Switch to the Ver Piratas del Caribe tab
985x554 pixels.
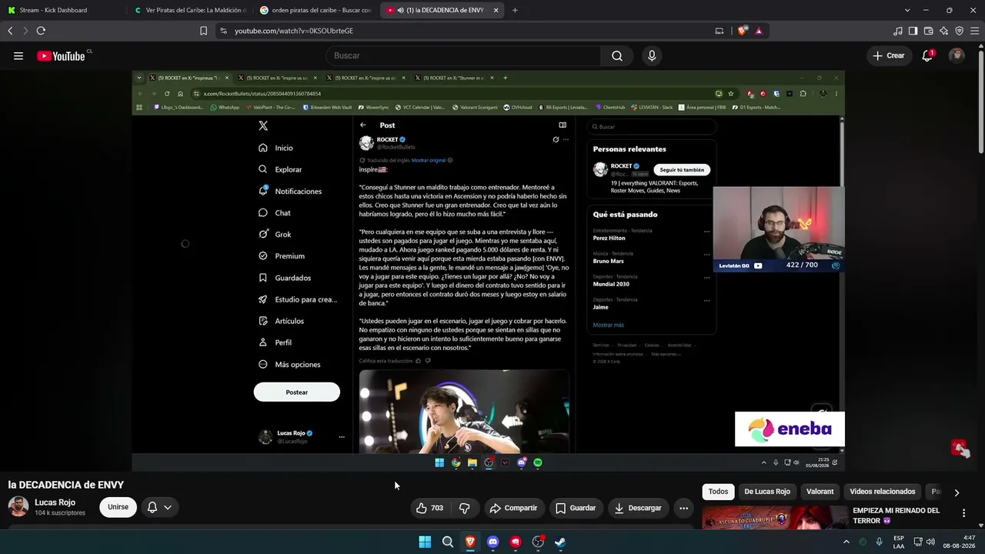click(189, 10)
